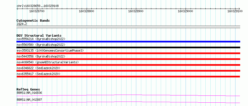Click ruler coordinate 160329000
248x106 pixels.
pyautogui.click(x=186, y=11)
